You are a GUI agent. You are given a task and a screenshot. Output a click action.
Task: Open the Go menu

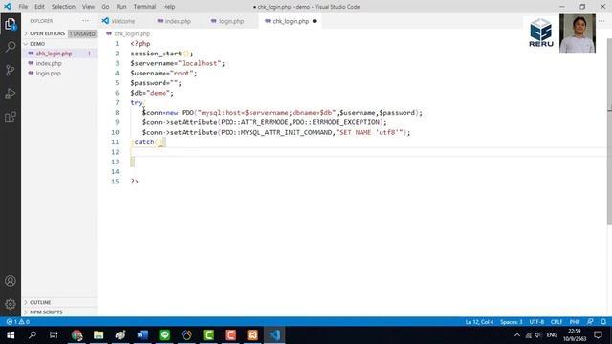point(105,7)
